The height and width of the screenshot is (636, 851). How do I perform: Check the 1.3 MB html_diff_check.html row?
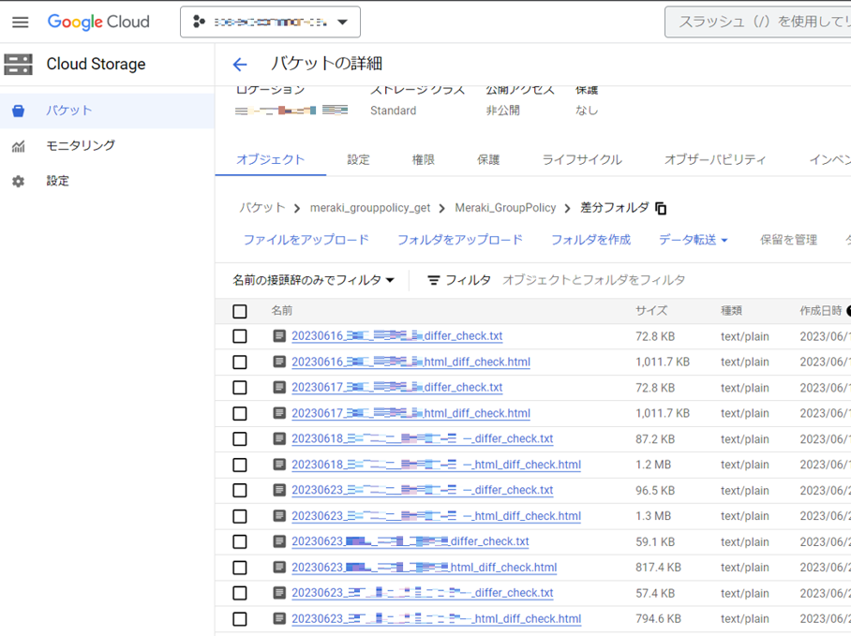[x=239, y=516]
